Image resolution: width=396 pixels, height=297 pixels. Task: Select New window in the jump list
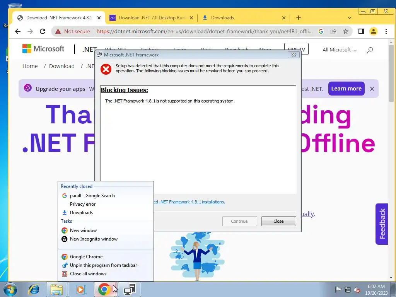point(106,230)
